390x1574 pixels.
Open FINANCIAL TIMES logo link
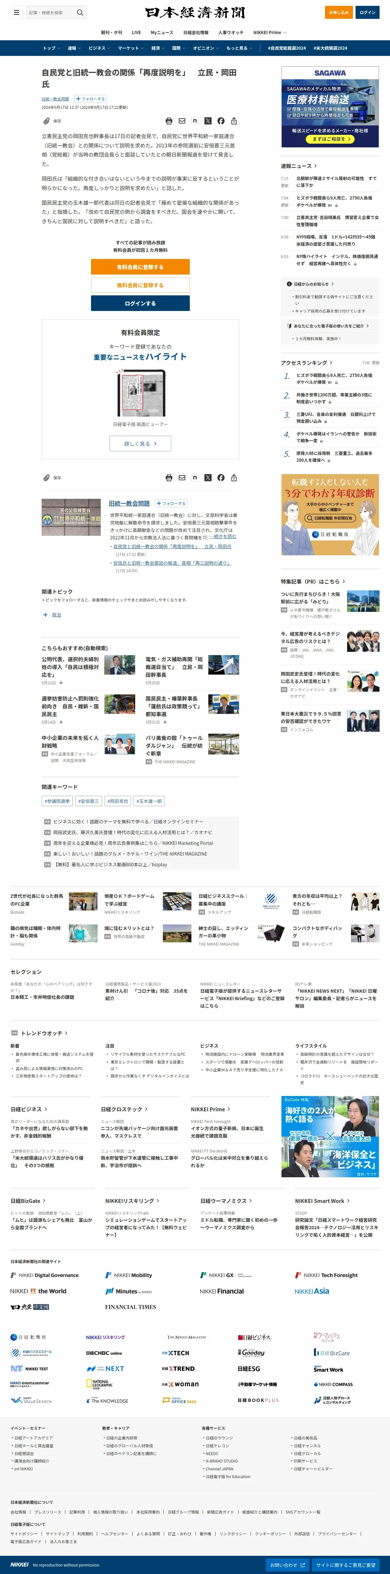[x=130, y=1307]
